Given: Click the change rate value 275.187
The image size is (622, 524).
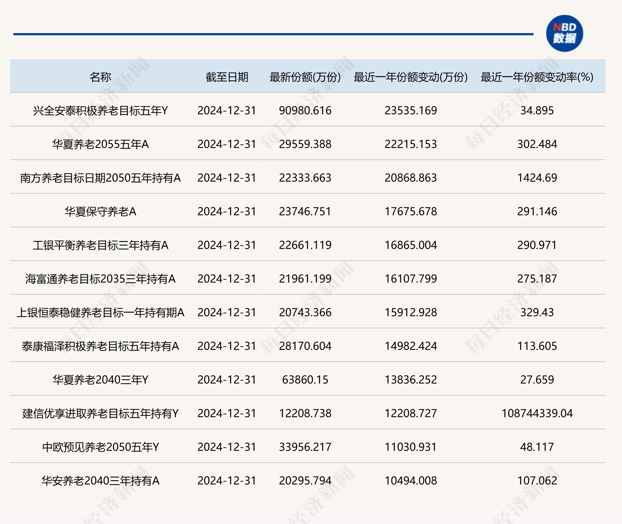Looking at the screenshot, I should point(537,279).
